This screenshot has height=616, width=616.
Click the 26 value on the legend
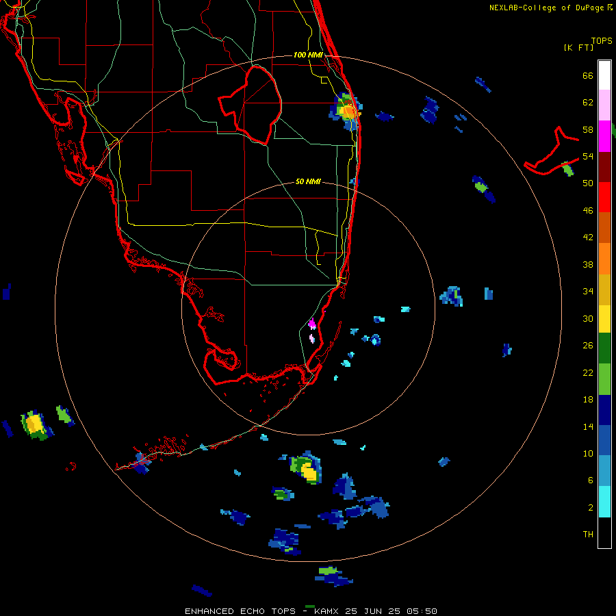tap(588, 346)
